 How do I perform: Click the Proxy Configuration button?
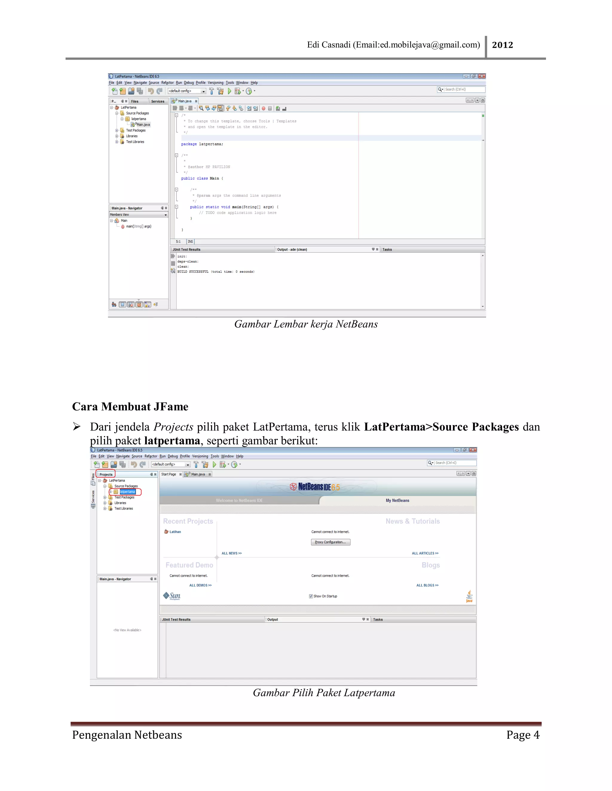pyautogui.click(x=330, y=542)
